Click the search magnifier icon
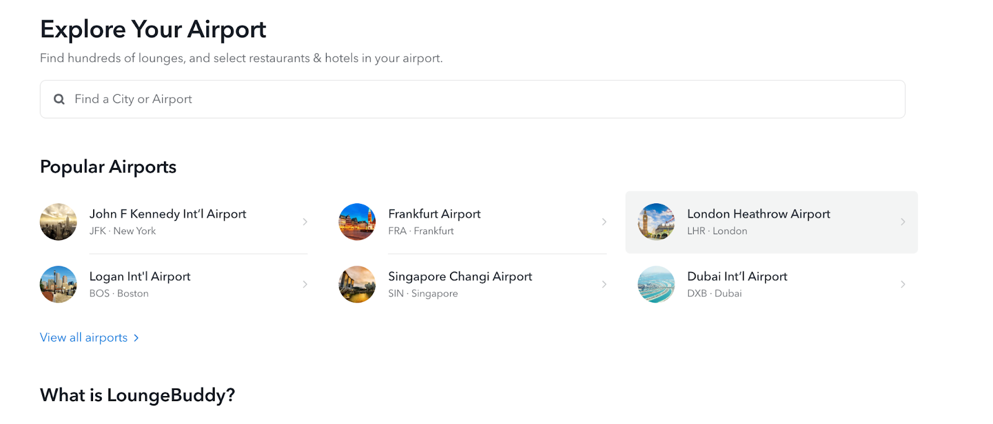Screen dimensions: 993x424 point(59,99)
